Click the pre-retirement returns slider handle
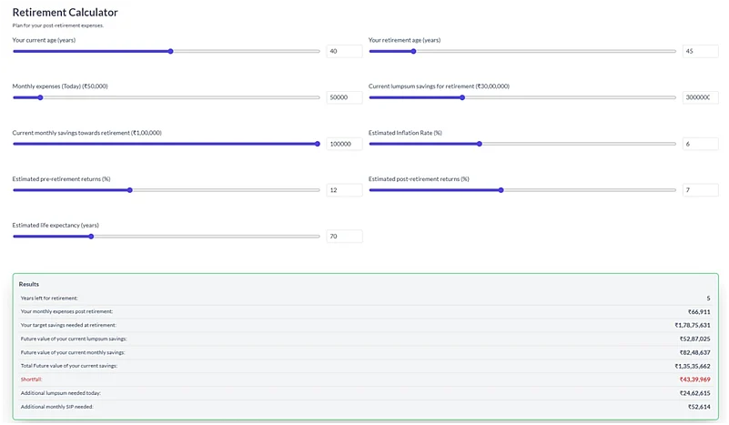 click(x=130, y=190)
